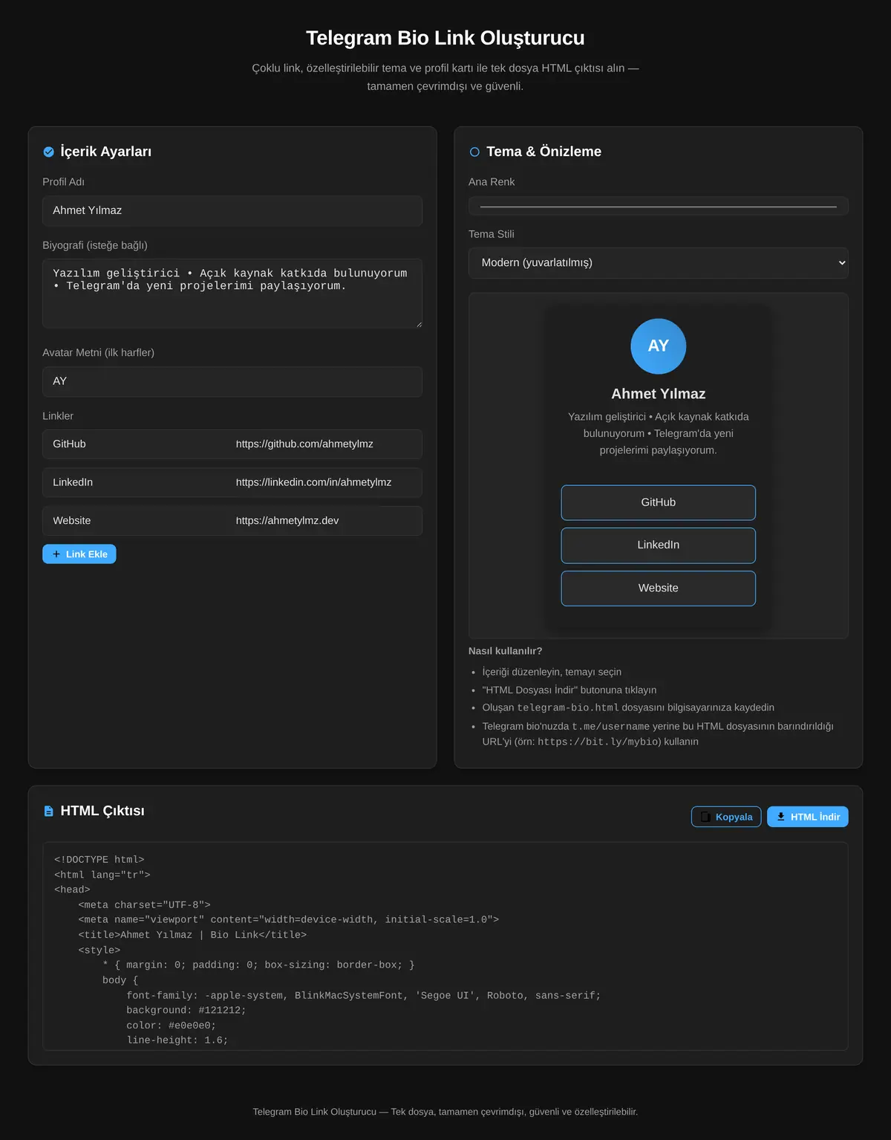Click the download icon in HTML İndir
The width and height of the screenshot is (891, 1140).
781,817
